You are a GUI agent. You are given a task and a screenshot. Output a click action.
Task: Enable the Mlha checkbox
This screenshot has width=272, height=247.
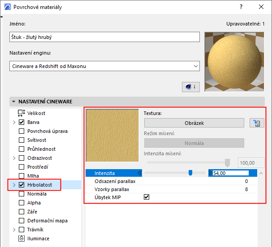(22, 176)
